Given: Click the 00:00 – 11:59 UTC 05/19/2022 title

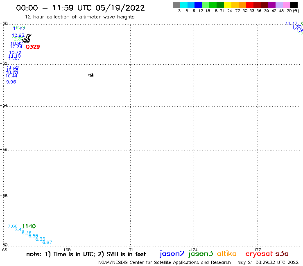Looking at the screenshot, I should 80,8.
